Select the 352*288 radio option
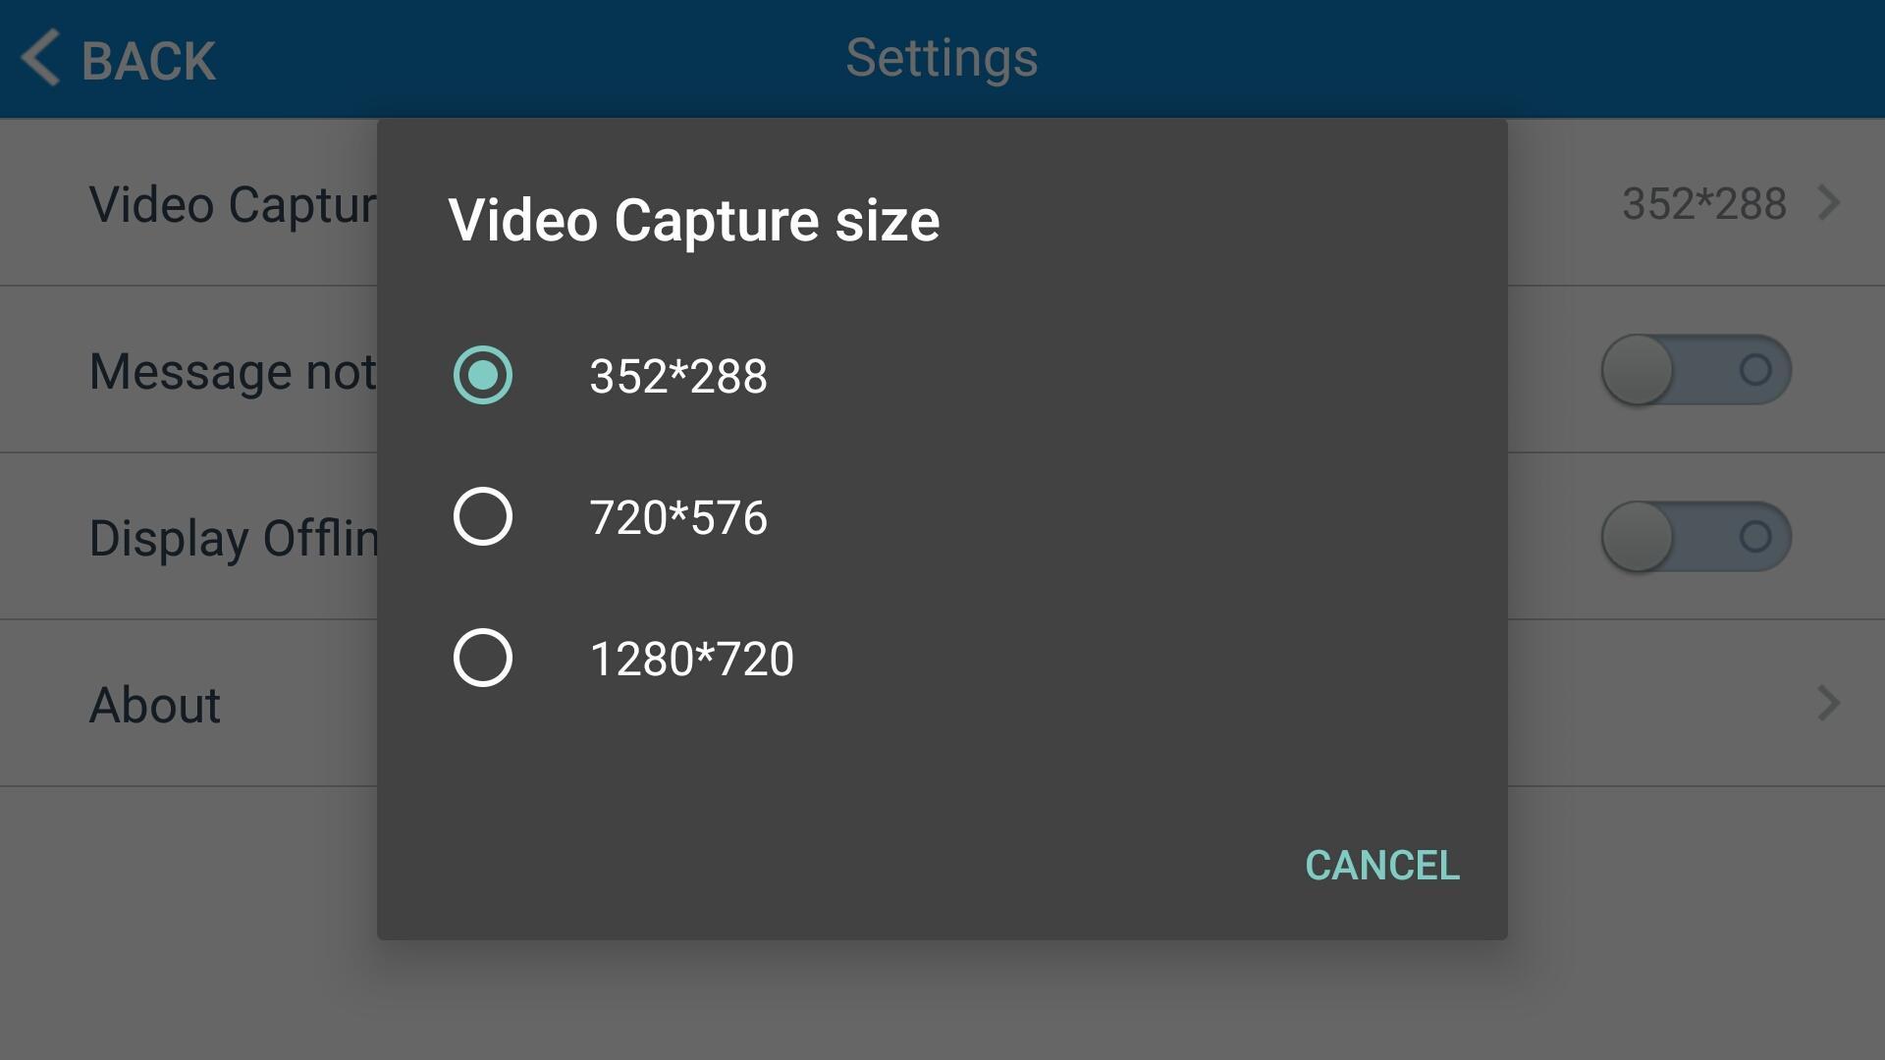1885x1060 pixels. coord(483,375)
